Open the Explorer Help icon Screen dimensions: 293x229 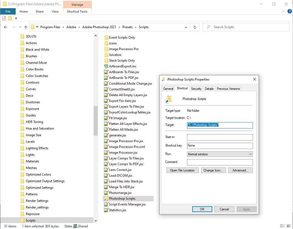click(x=289, y=11)
